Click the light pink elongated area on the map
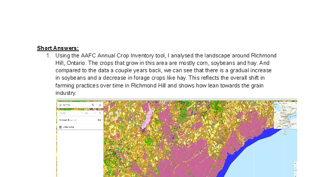The width and height of the screenshot is (315, 177). 147,118
